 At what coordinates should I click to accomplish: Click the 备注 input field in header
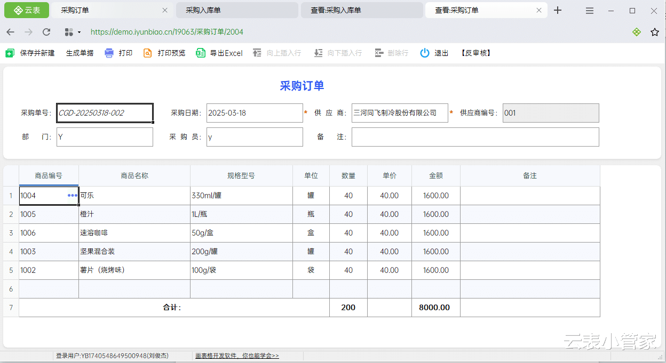(475, 137)
